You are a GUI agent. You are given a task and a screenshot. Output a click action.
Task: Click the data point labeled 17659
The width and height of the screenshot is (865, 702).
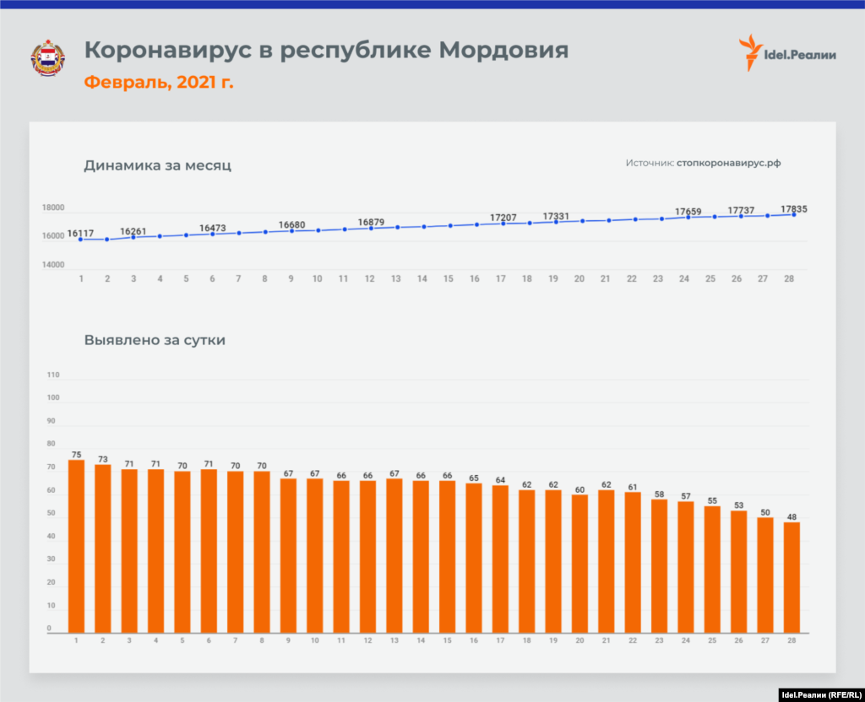[688, 217]
